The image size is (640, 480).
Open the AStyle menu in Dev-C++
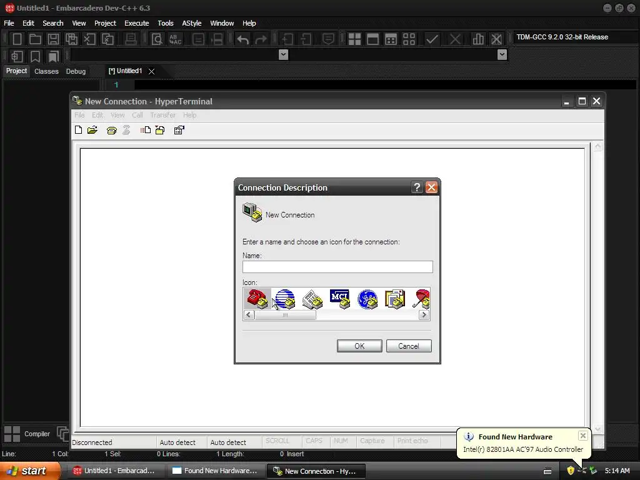click(191, 23)
